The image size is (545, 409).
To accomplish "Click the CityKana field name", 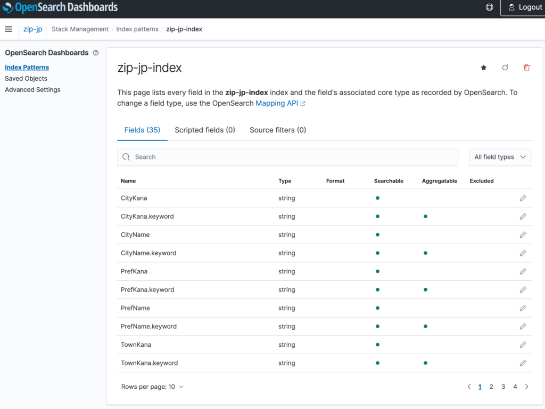I will (x=134, y=198).
